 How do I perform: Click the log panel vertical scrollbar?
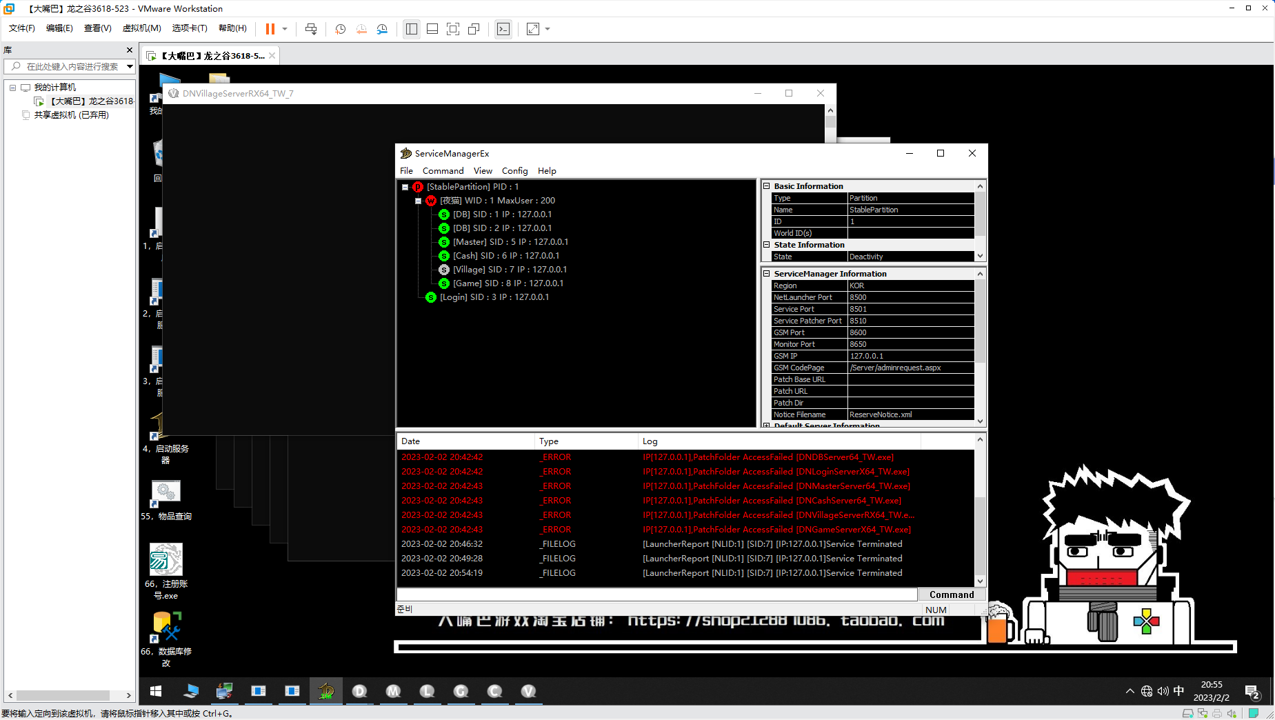tap(980, 510)
